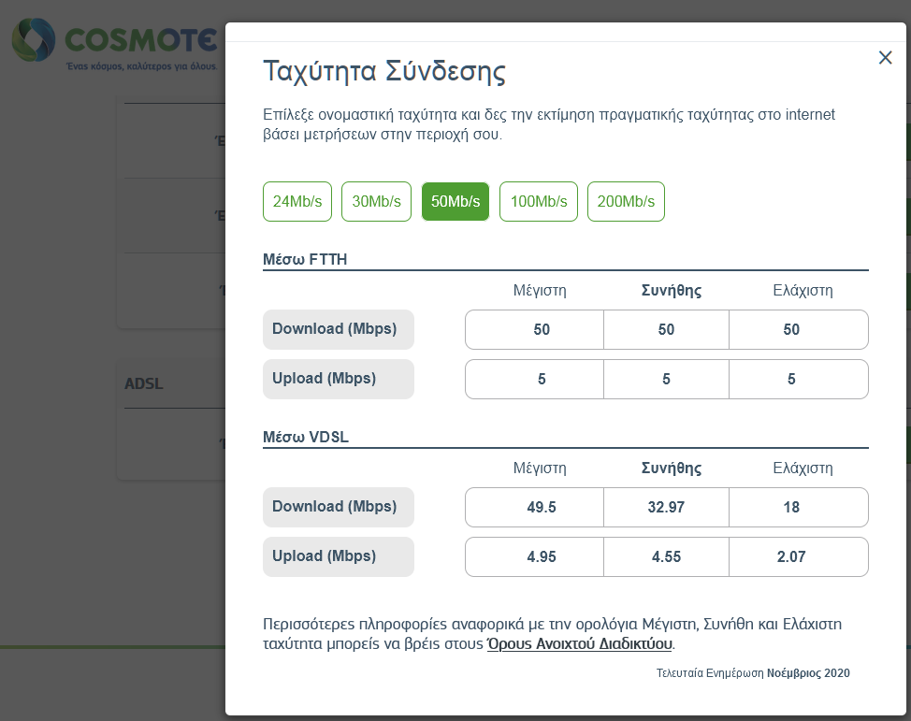Click the VDSL Download (Mbps) label

point(339,507)
